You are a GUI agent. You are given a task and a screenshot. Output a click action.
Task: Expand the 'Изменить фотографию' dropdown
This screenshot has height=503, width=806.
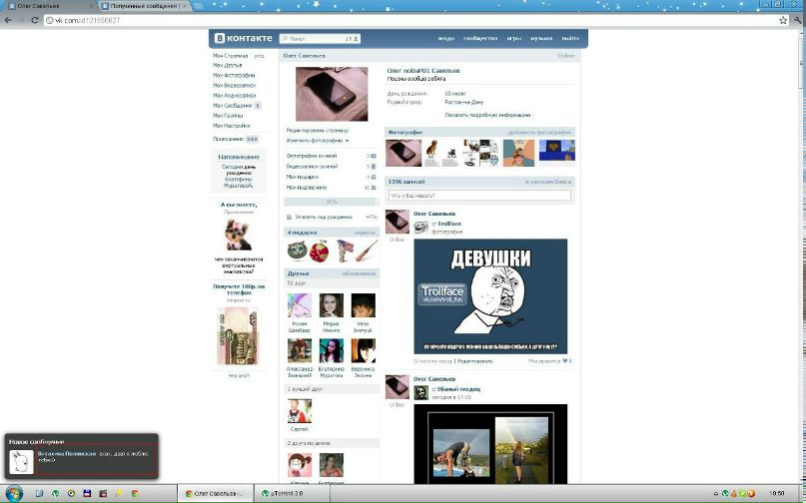[x=319, y=141]
